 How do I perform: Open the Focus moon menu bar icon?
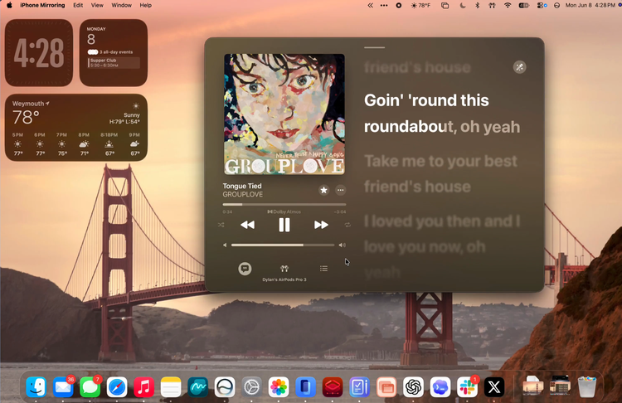463,5
